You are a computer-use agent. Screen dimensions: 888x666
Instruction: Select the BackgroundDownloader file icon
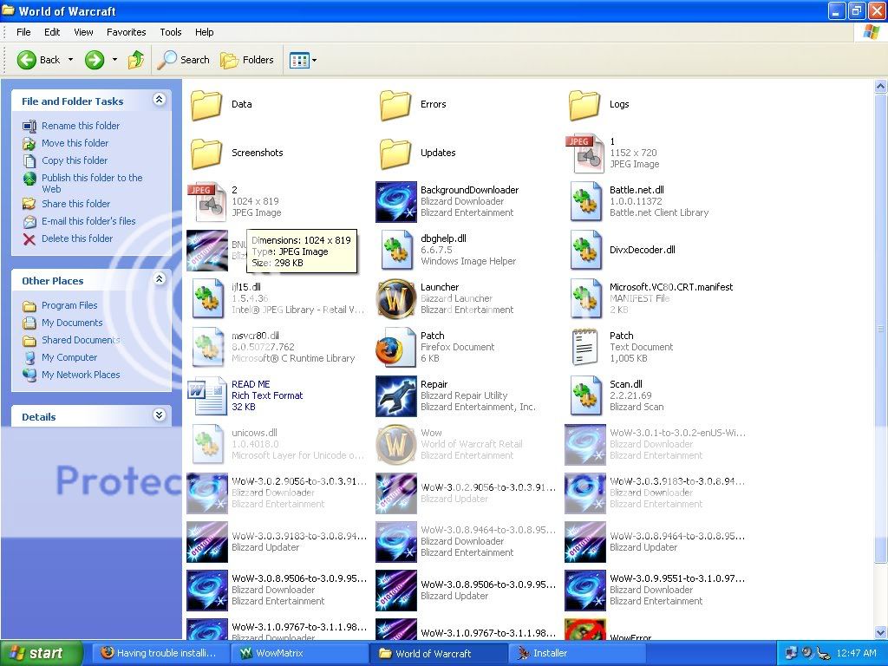[395, 202]
